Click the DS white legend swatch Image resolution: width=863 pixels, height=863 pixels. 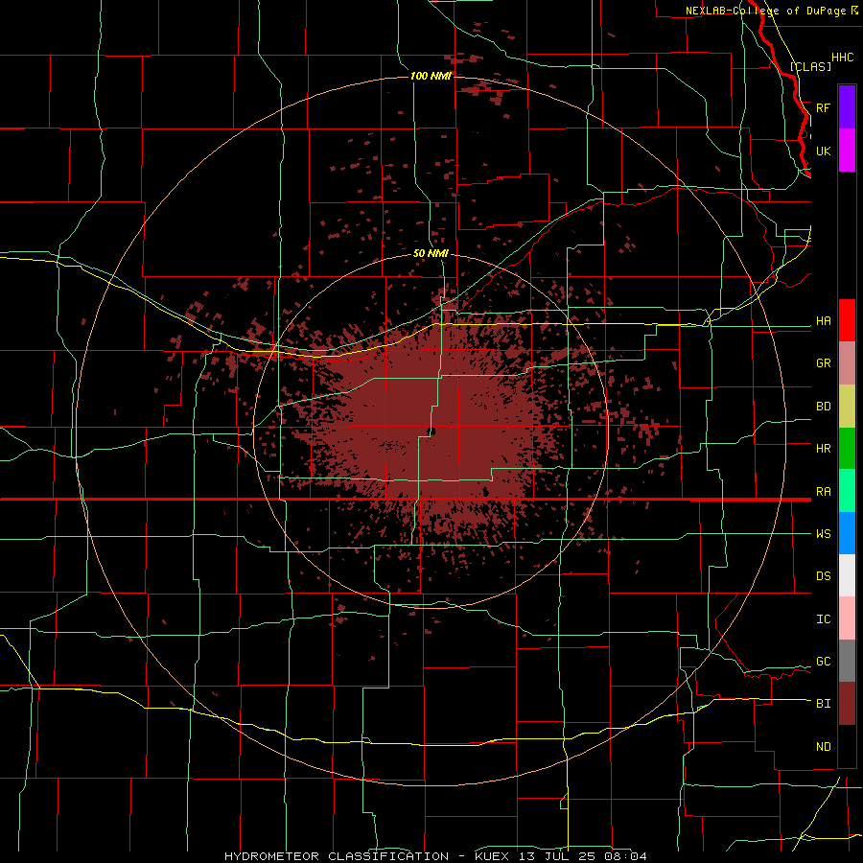(847, 575)
